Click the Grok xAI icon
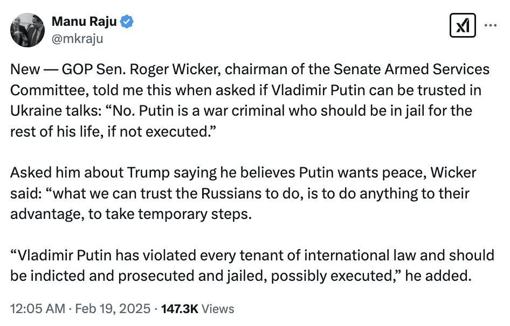 pyautogui.click(x=463, y=25)
